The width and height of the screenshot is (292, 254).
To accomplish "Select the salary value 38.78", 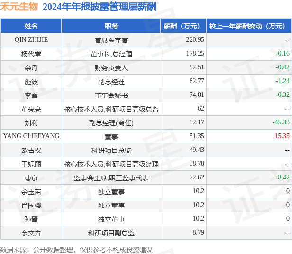I will pyautogui.click(x=197, y=164).
